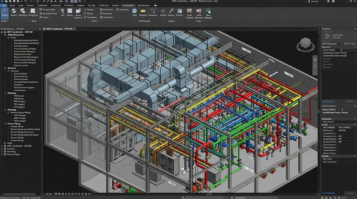This screenshot has height=199, width=357.
Task: Click the Active Clashes value field
Action: point(347,50)
